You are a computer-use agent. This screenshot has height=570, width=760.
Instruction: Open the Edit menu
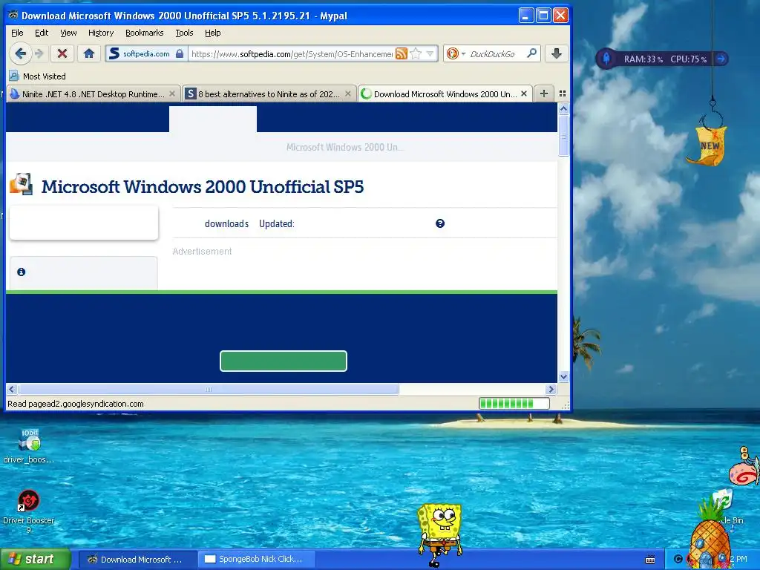(x=42, y=33)
